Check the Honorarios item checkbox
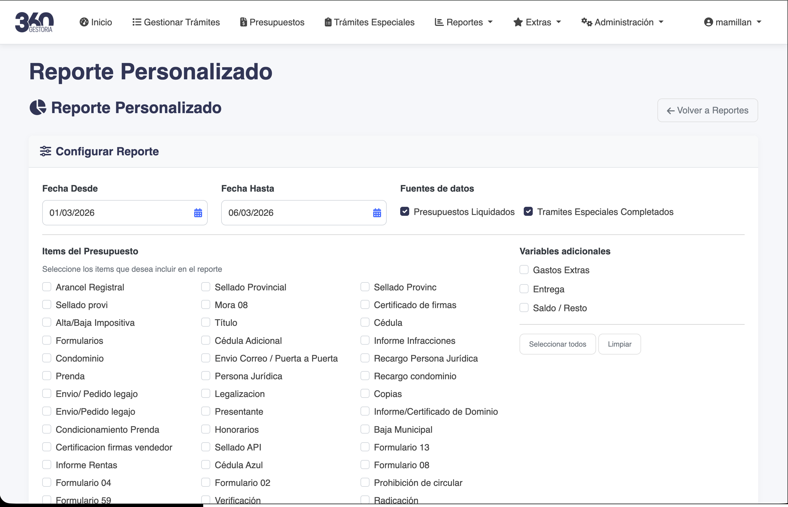The width and height of the screenshot is (788, 507). 206,429
